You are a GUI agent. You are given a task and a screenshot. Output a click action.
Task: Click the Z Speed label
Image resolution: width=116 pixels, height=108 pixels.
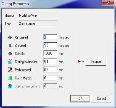pos(20,46)
